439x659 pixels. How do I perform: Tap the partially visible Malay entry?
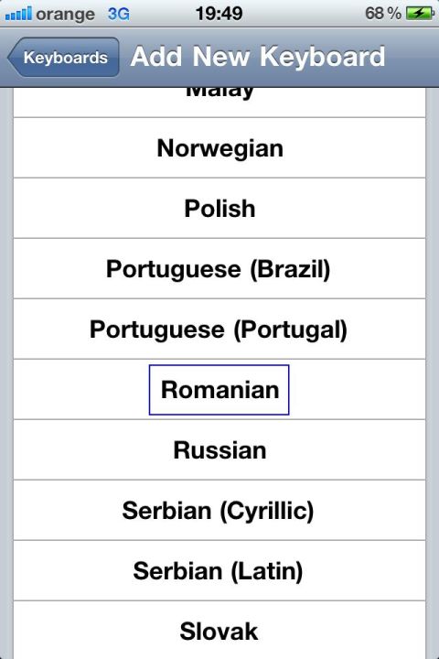[x=219, y=103]
